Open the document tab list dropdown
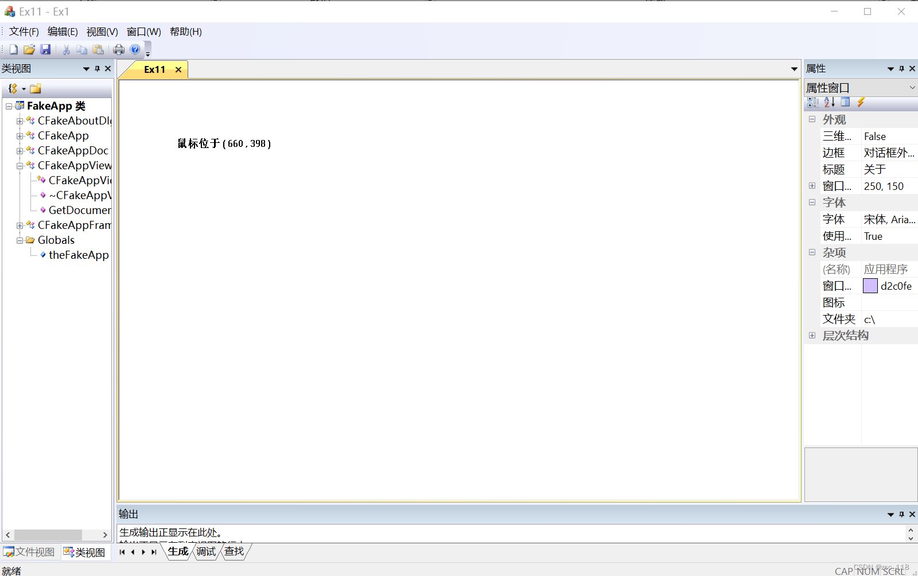Screen dimensions: 918x576 point(794,69)
